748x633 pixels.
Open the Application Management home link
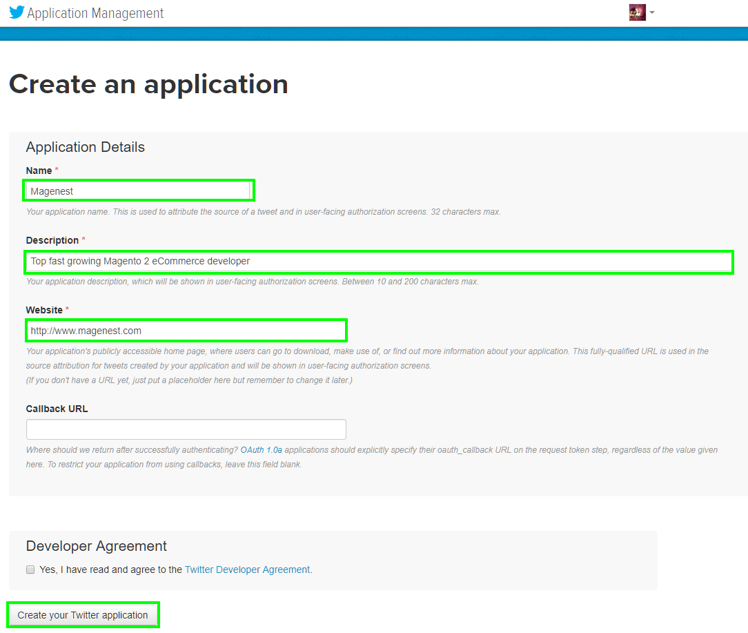coord(95,13)
